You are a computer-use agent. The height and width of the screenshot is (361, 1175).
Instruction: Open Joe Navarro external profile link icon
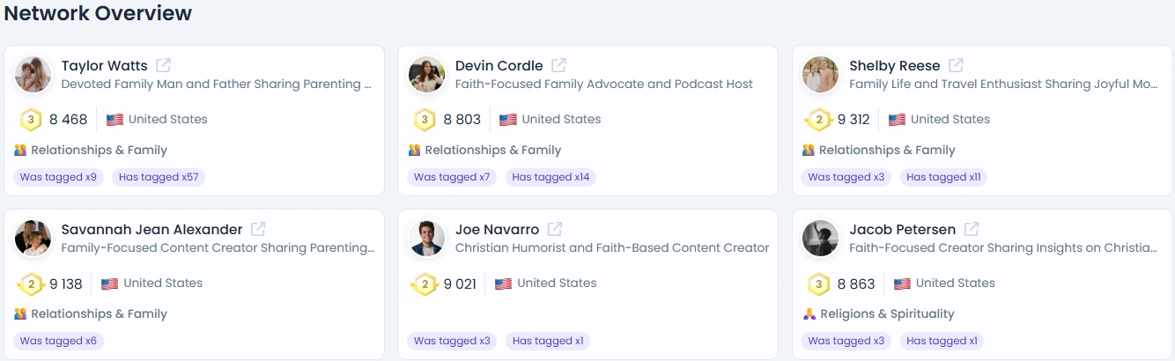tap(555, 230)
